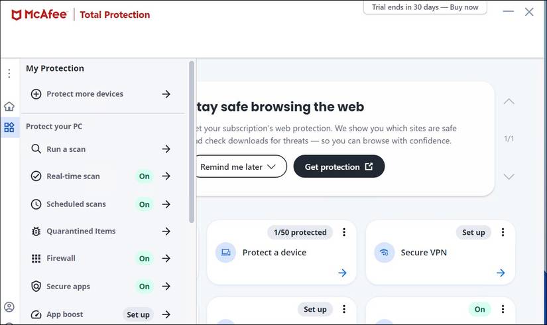Screen dimensions: 547x325
Task: Click the Secure VPN wifi icon
Action: point(384,253)
